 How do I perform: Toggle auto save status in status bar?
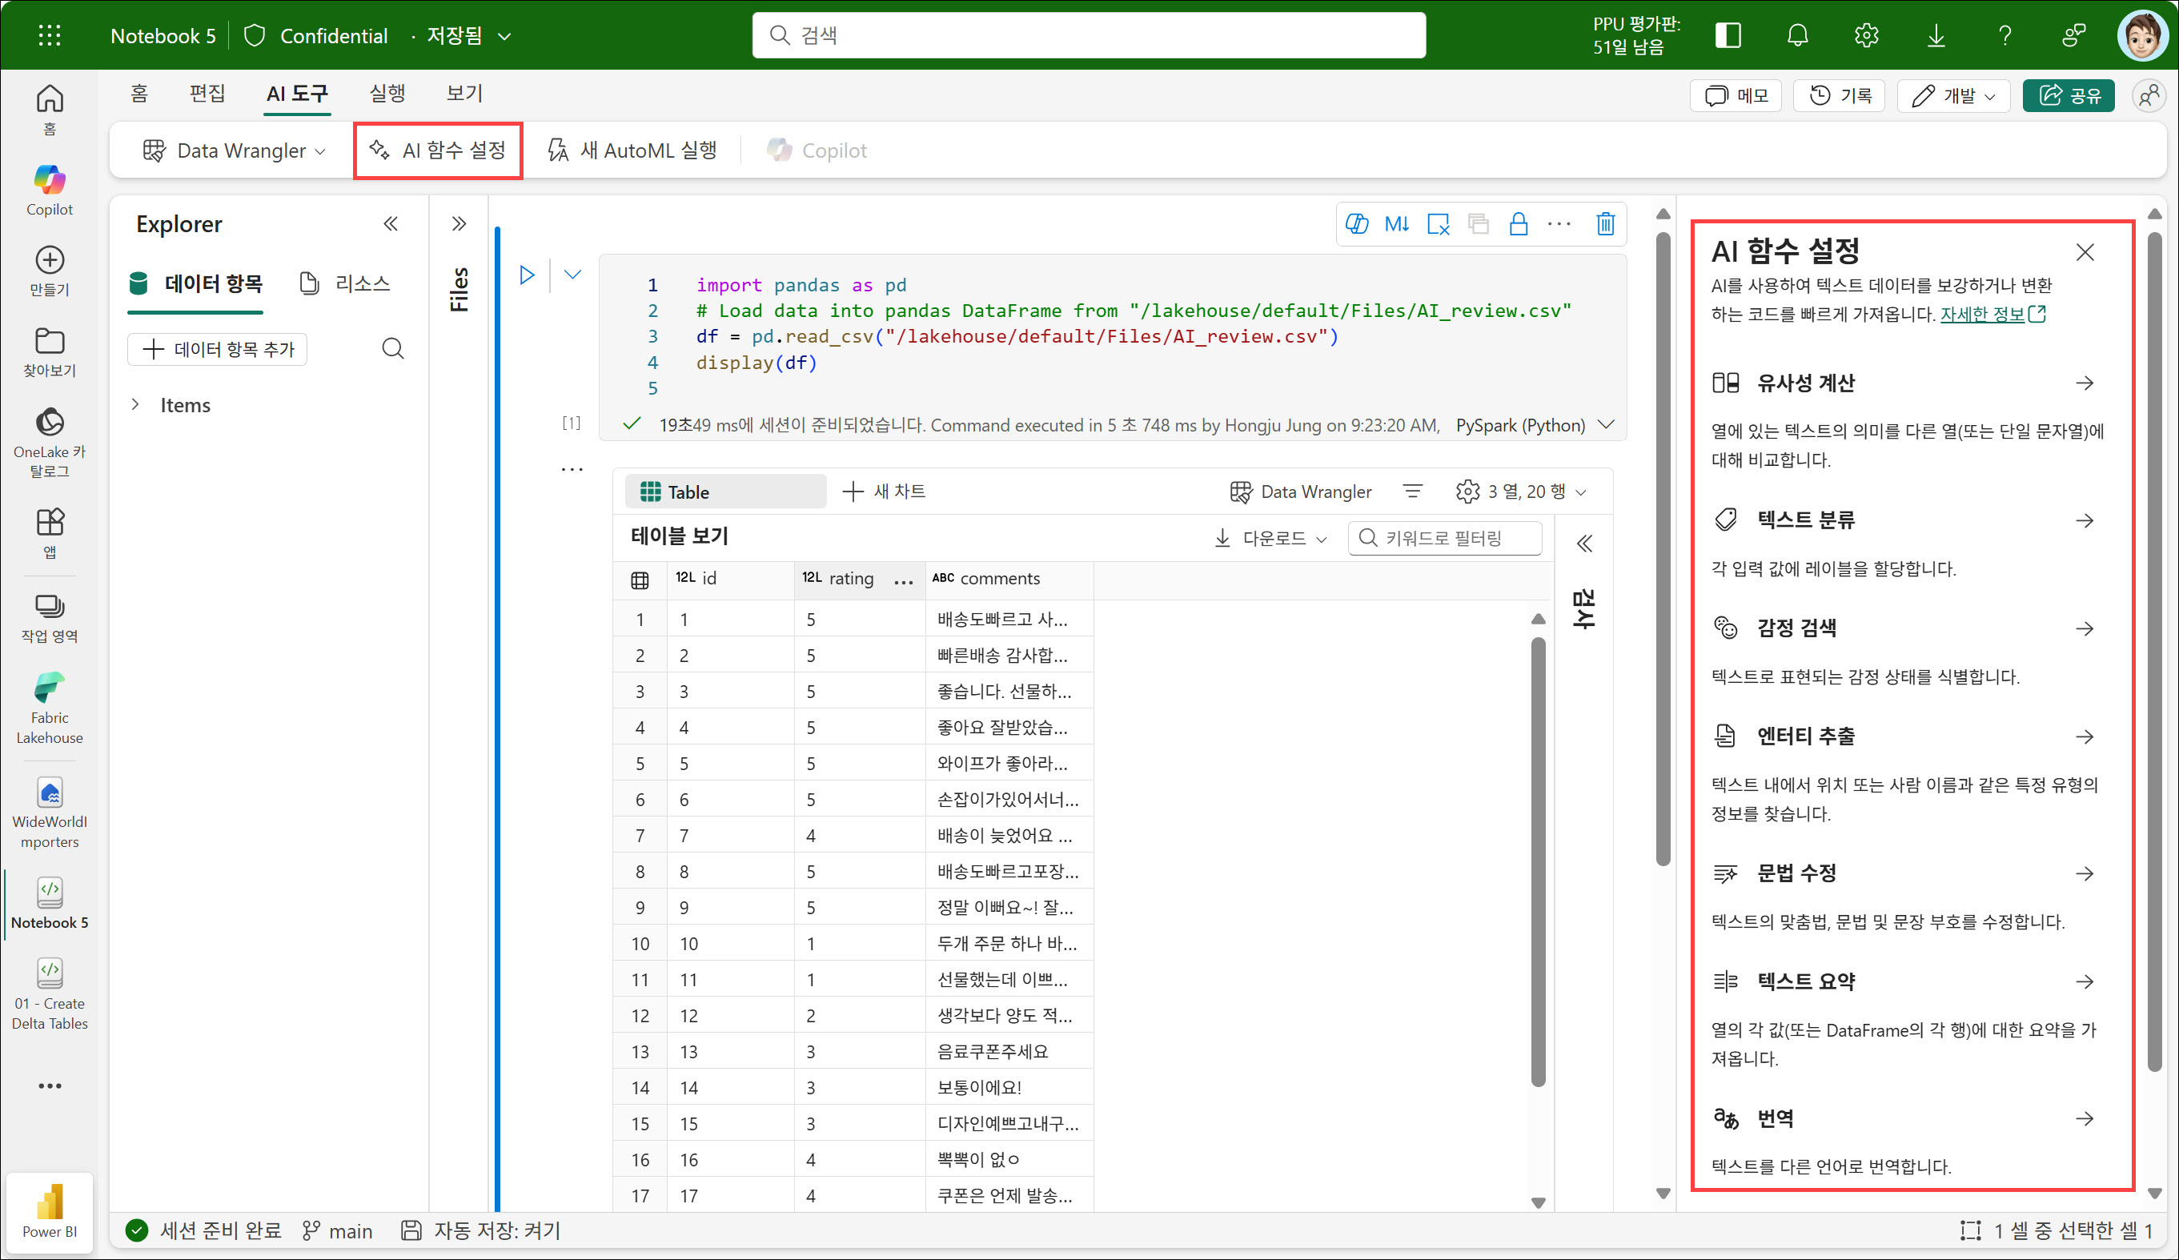pos(481,1230)
